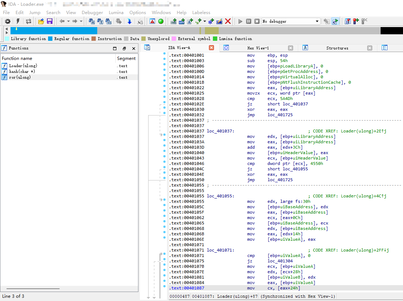Start the debugger process with play button
403x301 pixels.
coord(240,21)
